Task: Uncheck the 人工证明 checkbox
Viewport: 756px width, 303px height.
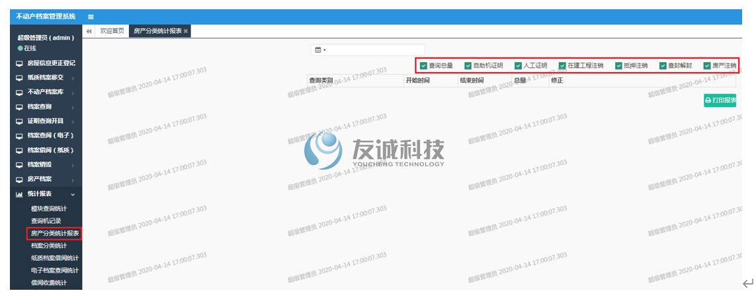Action: [x=518, y=65]
